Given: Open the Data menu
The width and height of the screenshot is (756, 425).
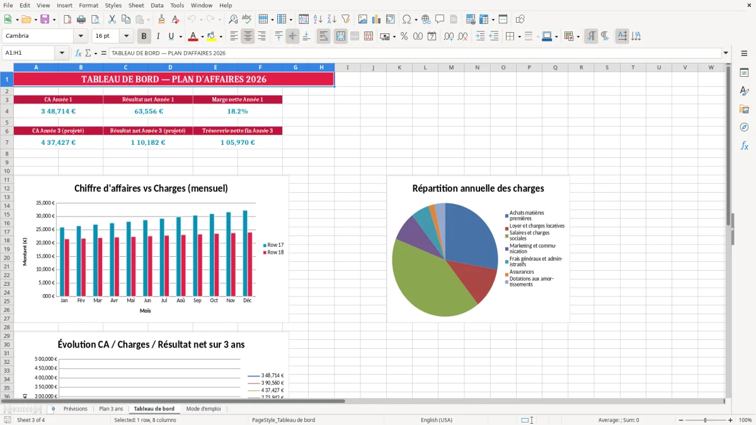Looking at the screenshot, I should 157,5.
